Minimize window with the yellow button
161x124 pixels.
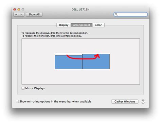tap(19, 10)
